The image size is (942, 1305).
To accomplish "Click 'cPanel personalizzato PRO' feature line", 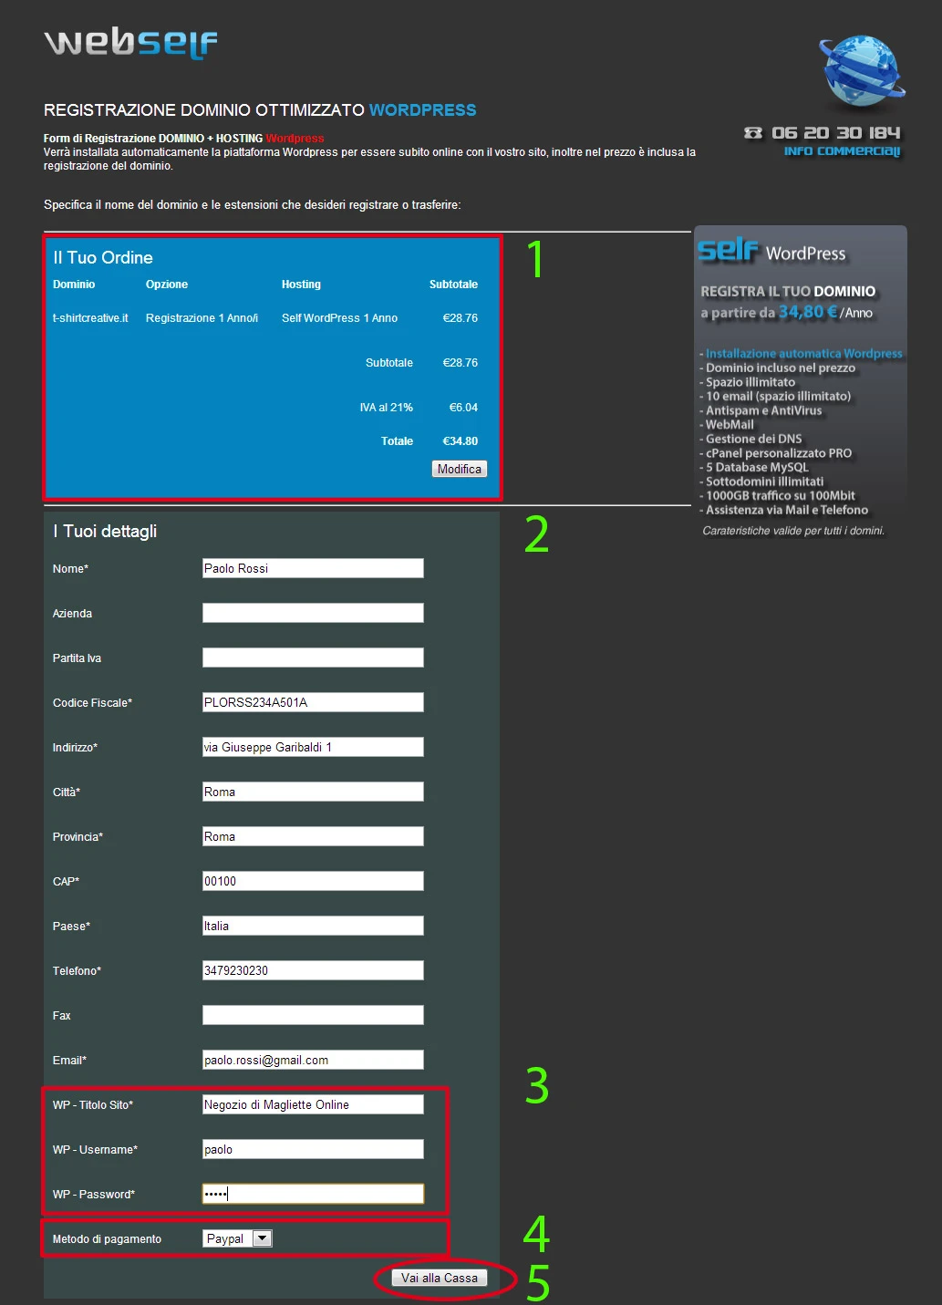I will pos(779,453).
